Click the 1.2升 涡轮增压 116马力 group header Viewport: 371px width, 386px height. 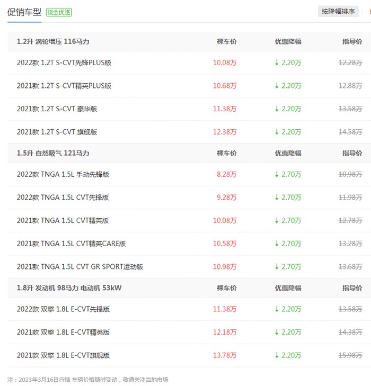coord(53,41)
